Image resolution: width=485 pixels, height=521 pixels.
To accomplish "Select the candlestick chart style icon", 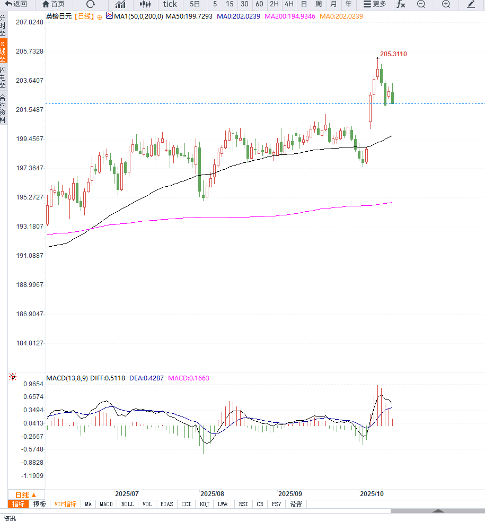I will (x=145, y=4).
